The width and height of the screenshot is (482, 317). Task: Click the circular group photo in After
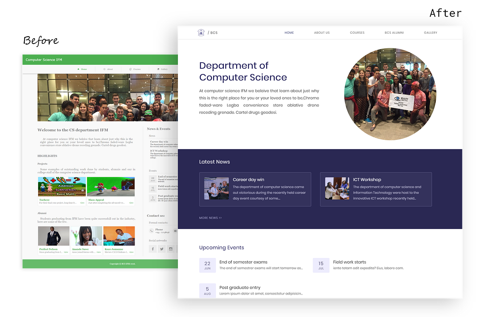point(390,94)
